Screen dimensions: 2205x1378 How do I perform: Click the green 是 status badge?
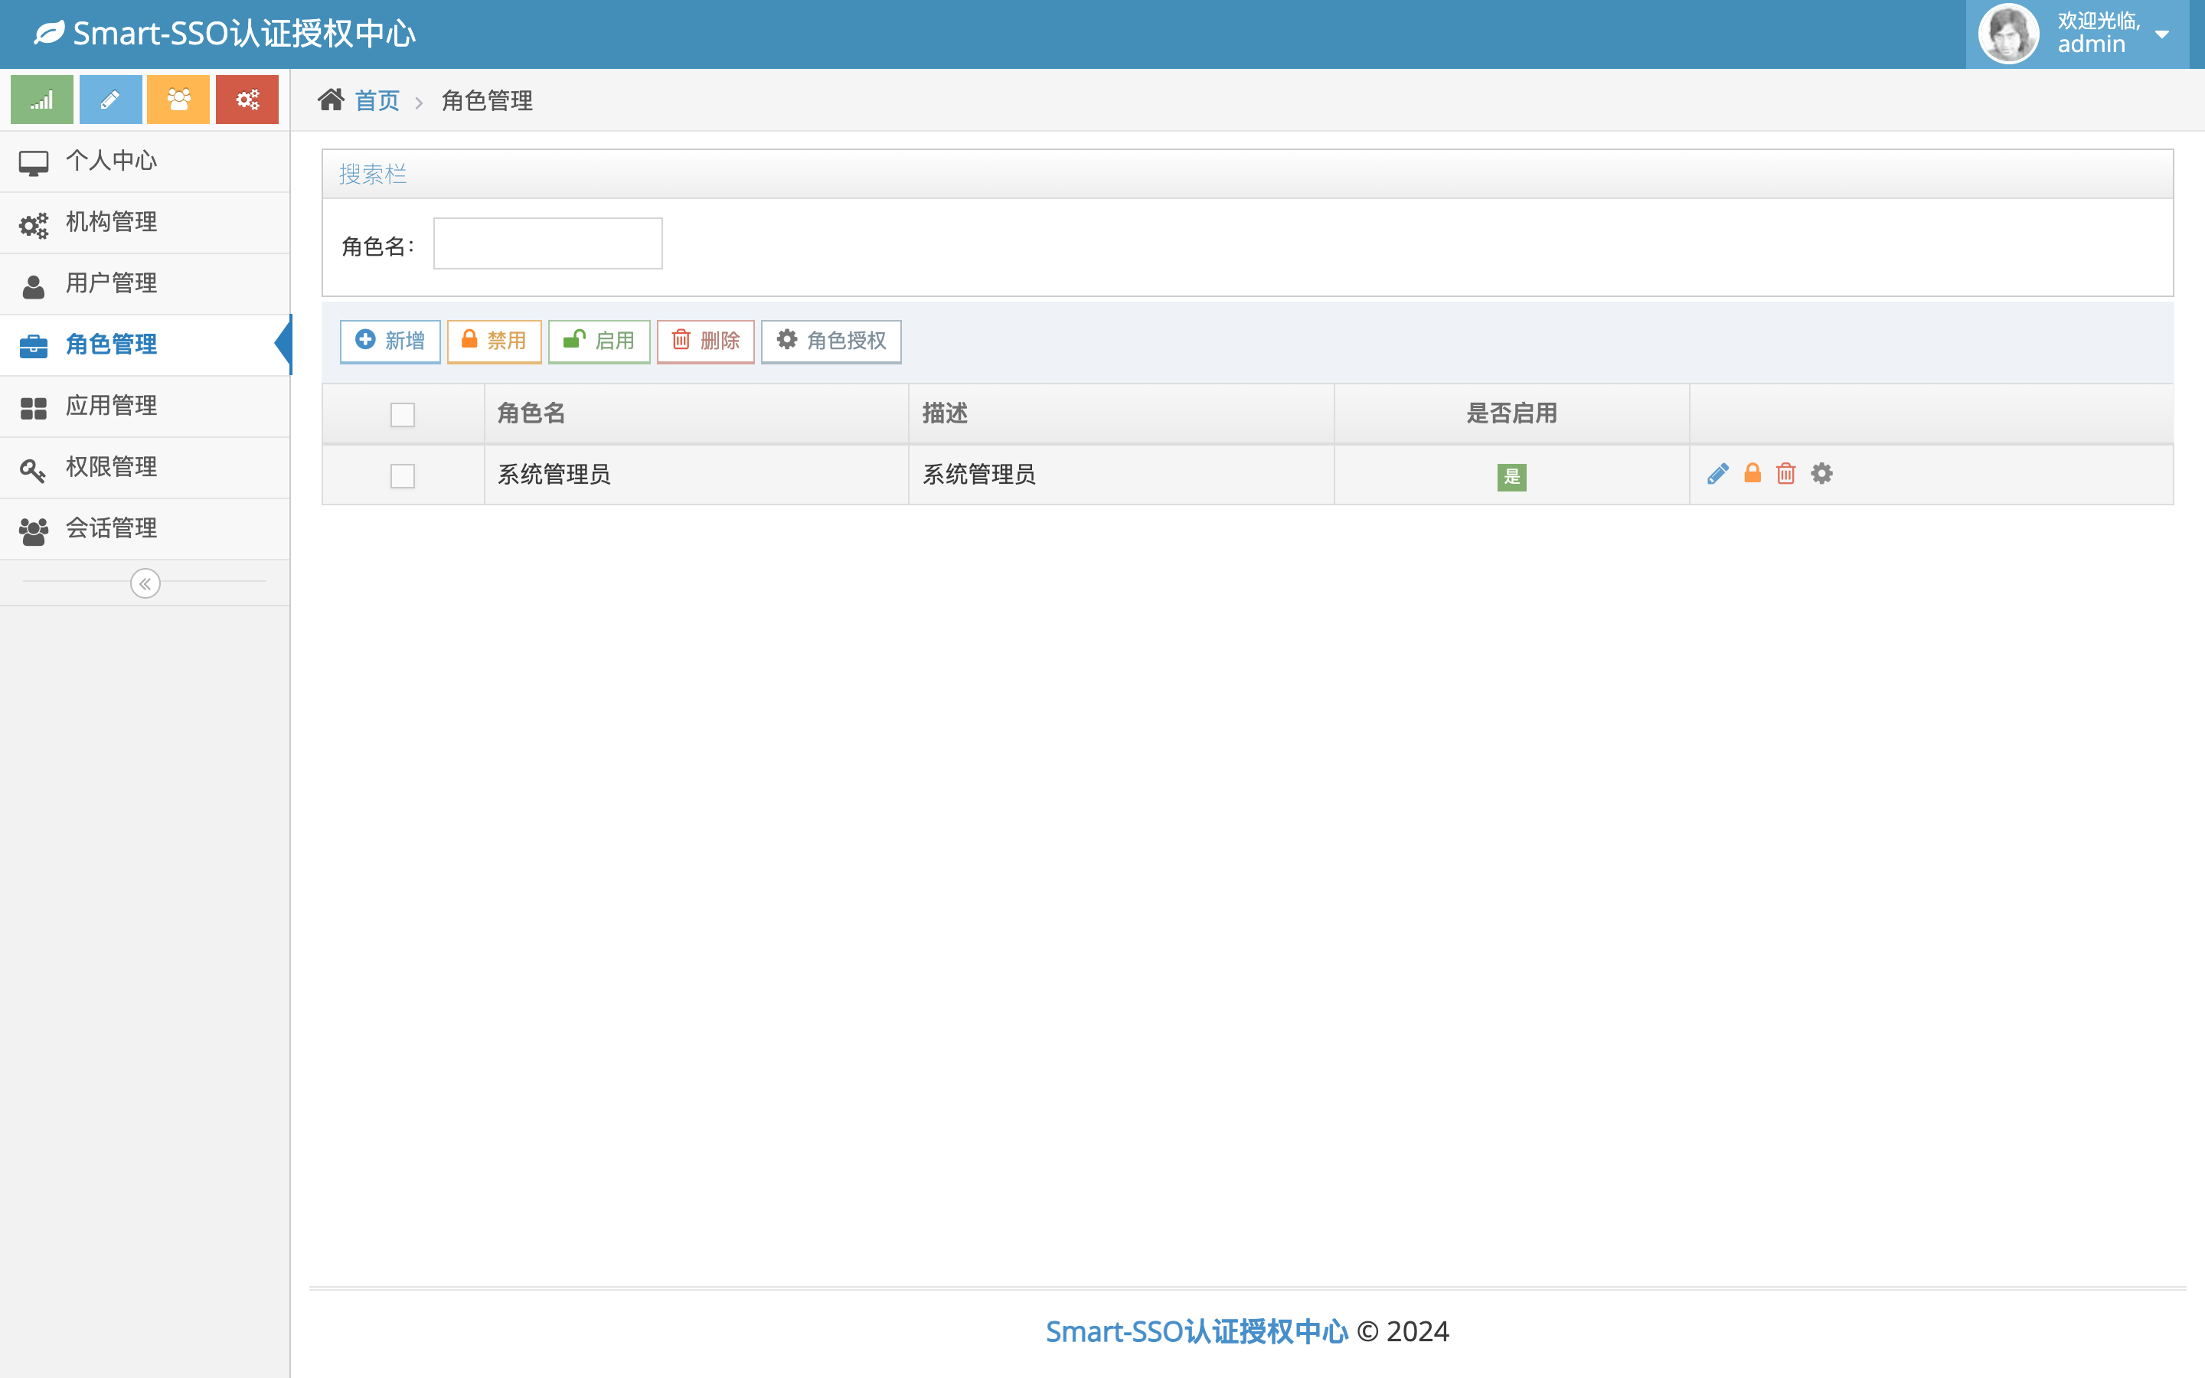[x=1511, y=477]
